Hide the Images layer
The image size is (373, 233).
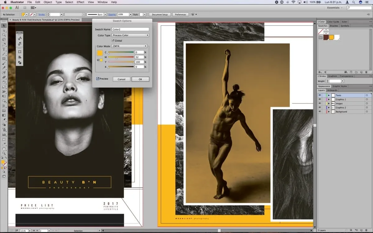[x=320, y=103]
